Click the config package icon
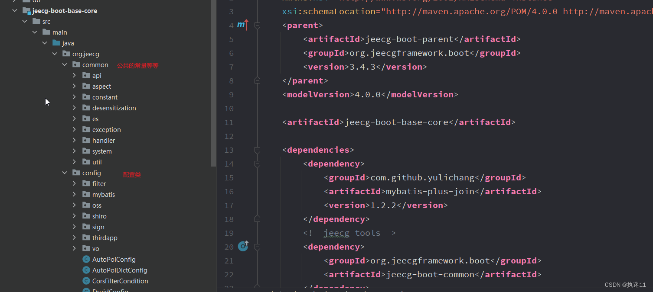 76,173
